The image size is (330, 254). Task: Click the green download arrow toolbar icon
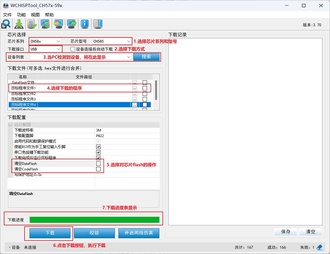pos(19,24)
